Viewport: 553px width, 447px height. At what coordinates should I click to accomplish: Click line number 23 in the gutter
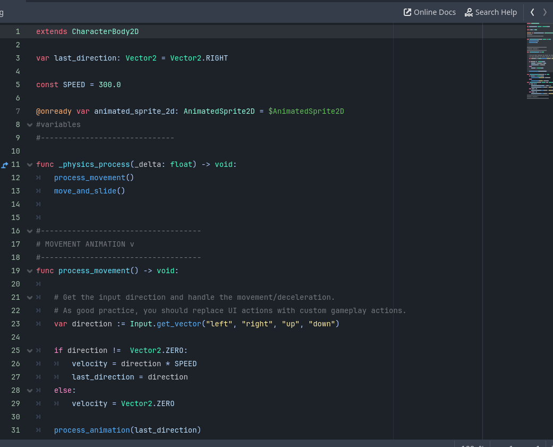click(15, 324)
